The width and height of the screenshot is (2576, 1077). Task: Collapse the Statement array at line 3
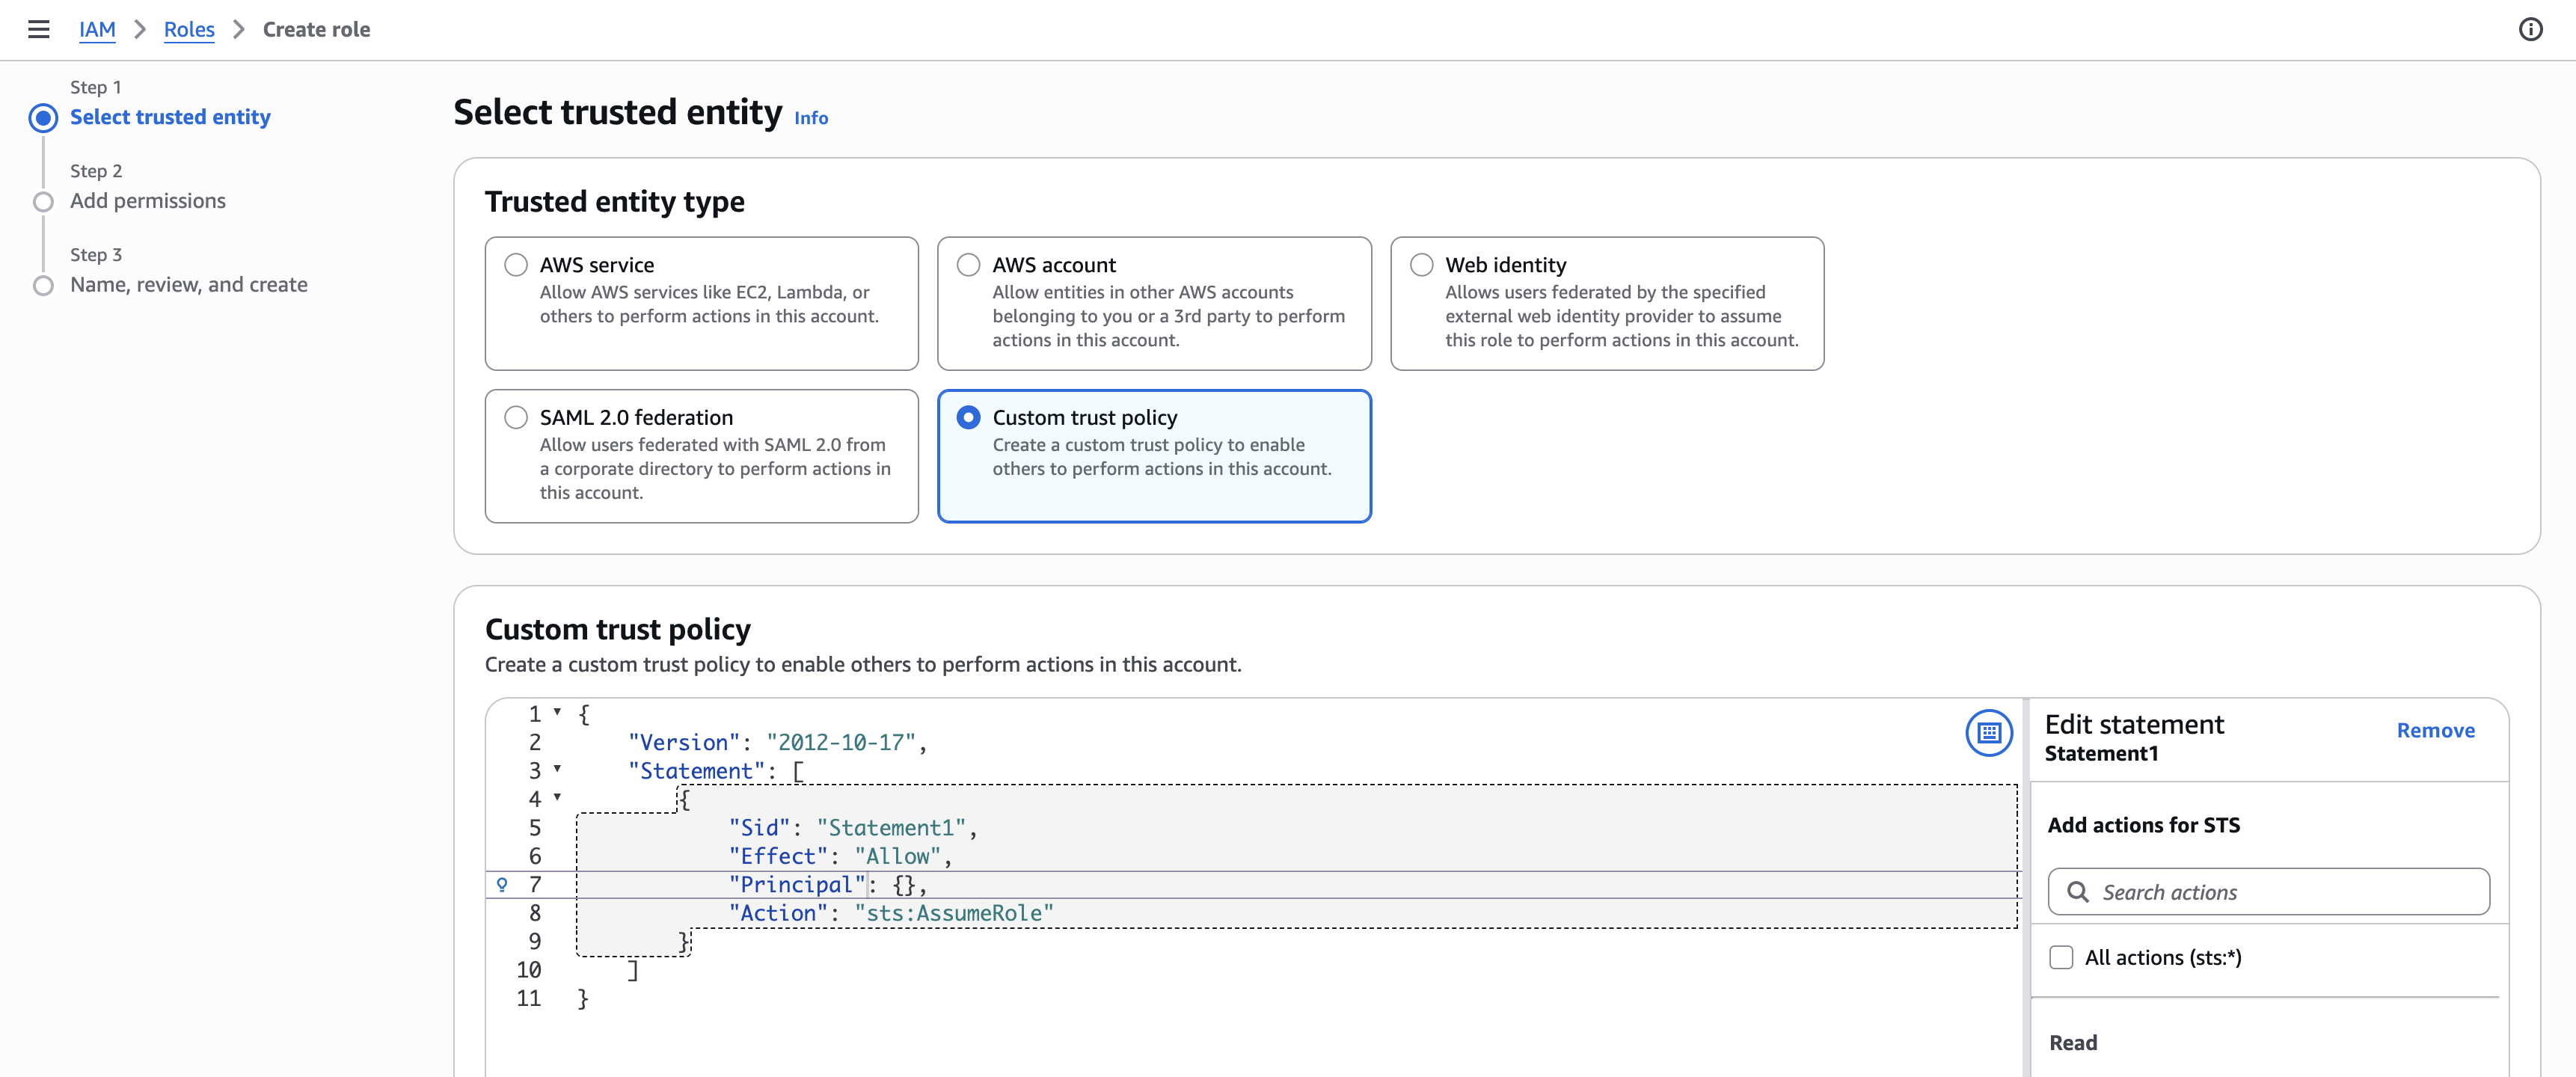[x=556, y=769]
